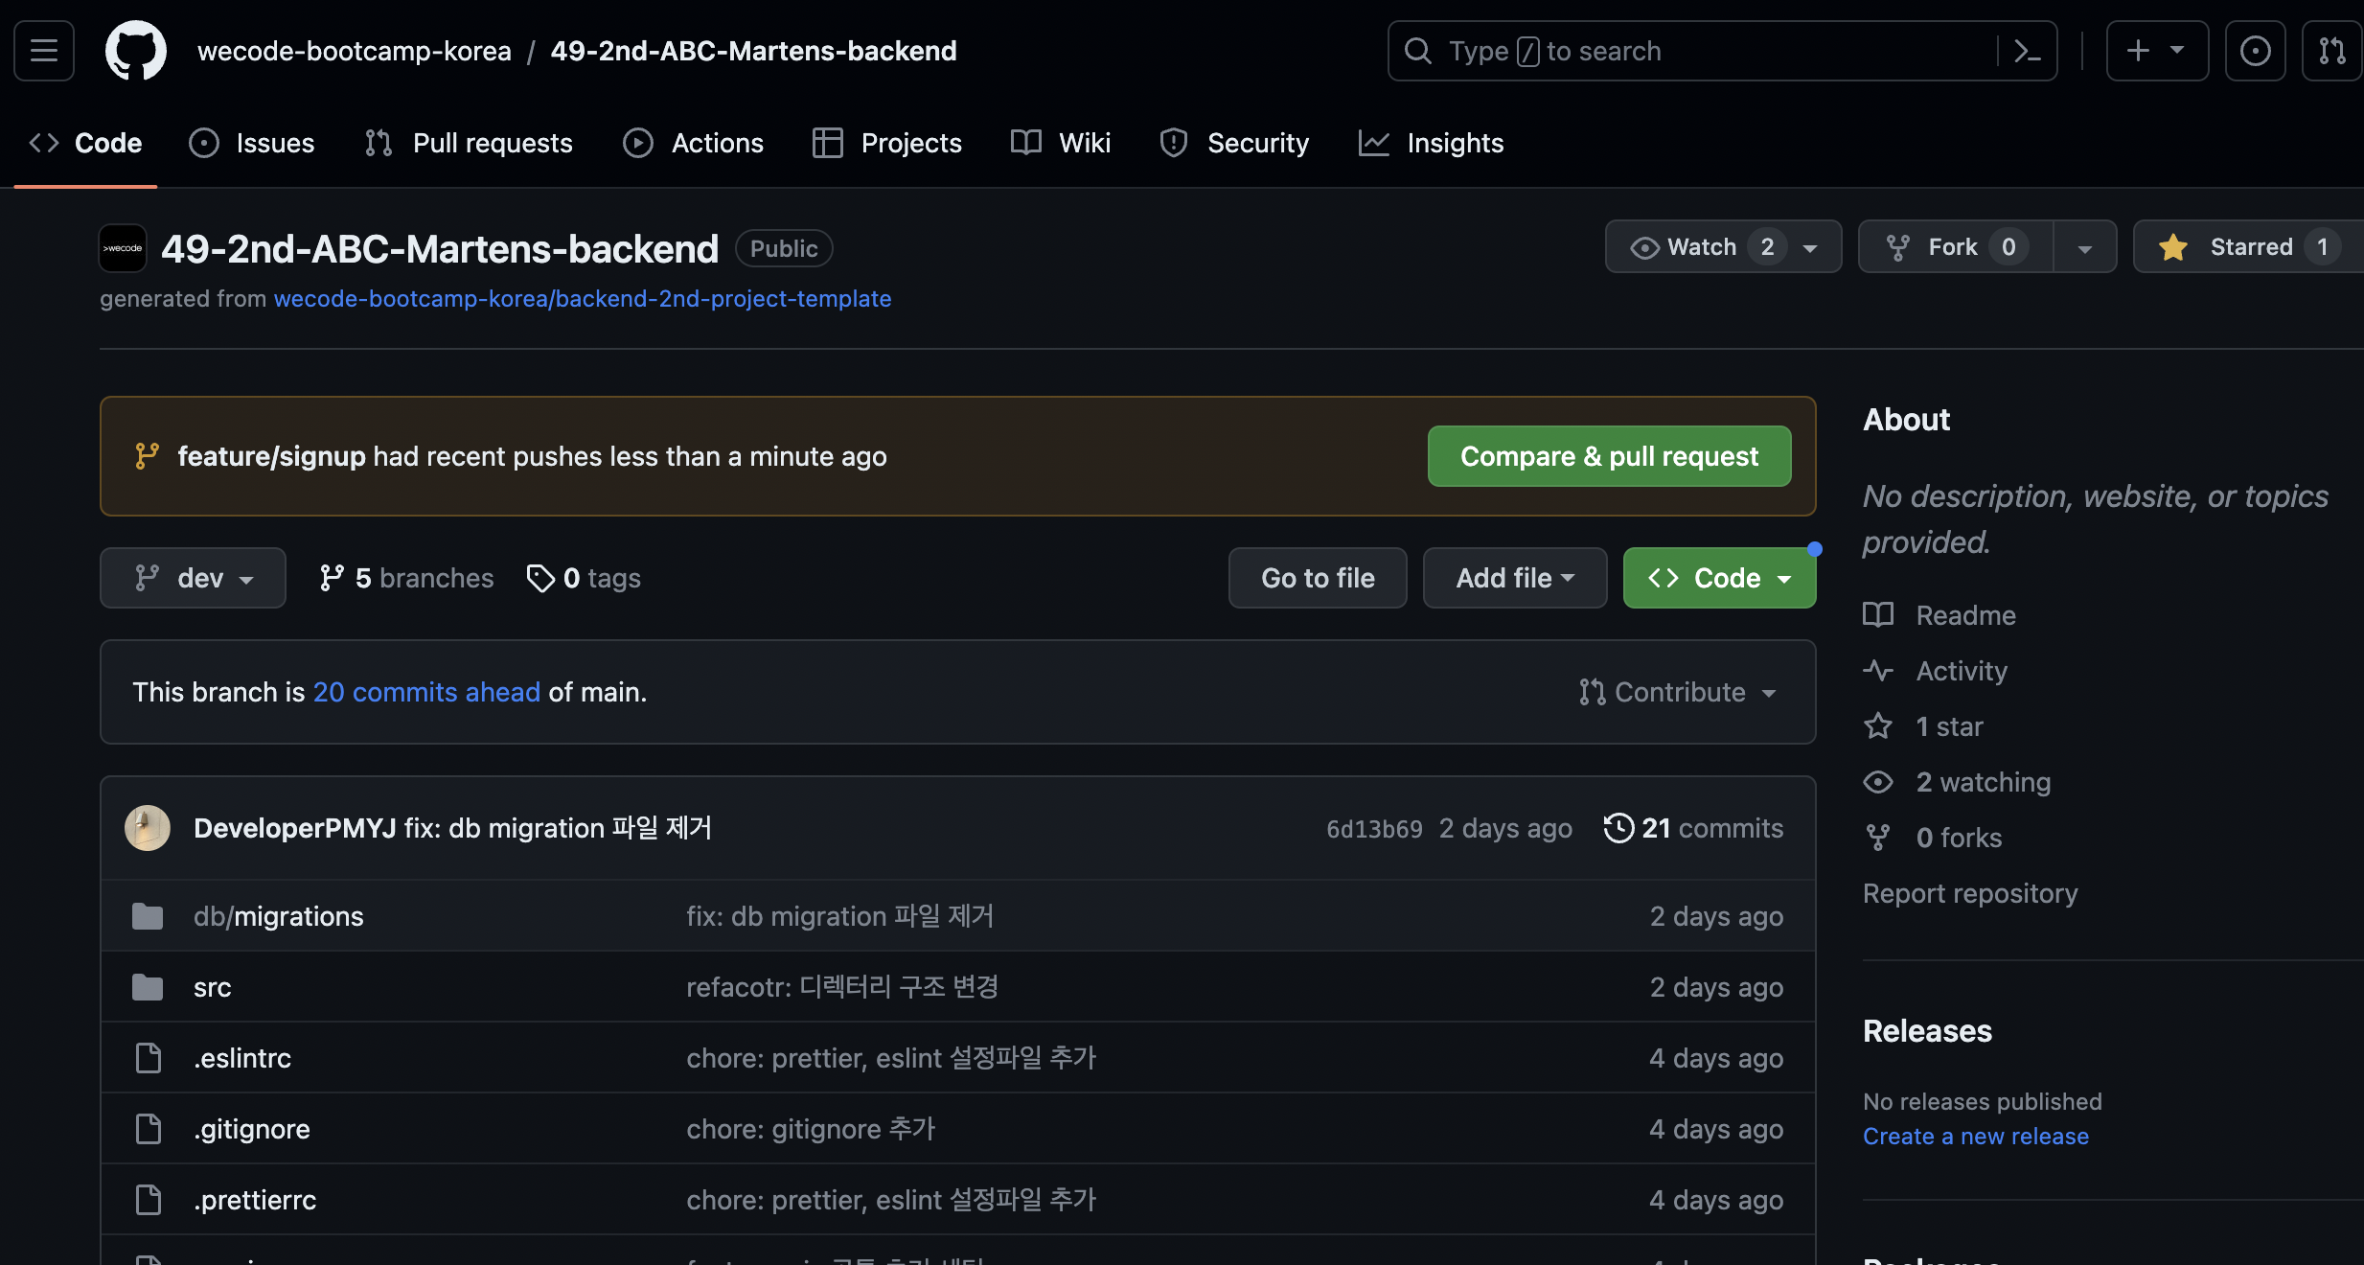Click DeveloperPMYJ's avatar thumbnail

(148, 828)
